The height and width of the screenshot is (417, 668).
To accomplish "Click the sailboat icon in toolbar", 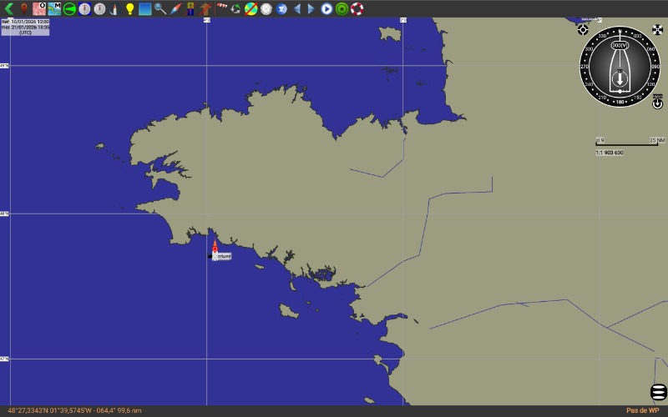I will point(114,8).
